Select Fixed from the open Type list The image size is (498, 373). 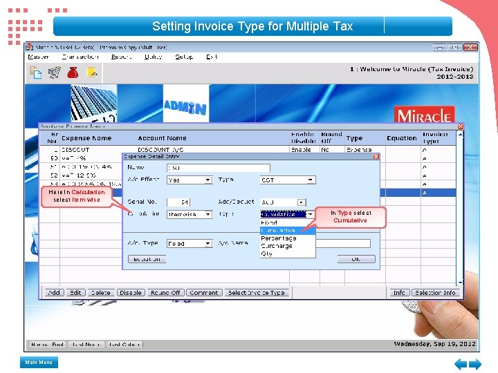(288, 222)
